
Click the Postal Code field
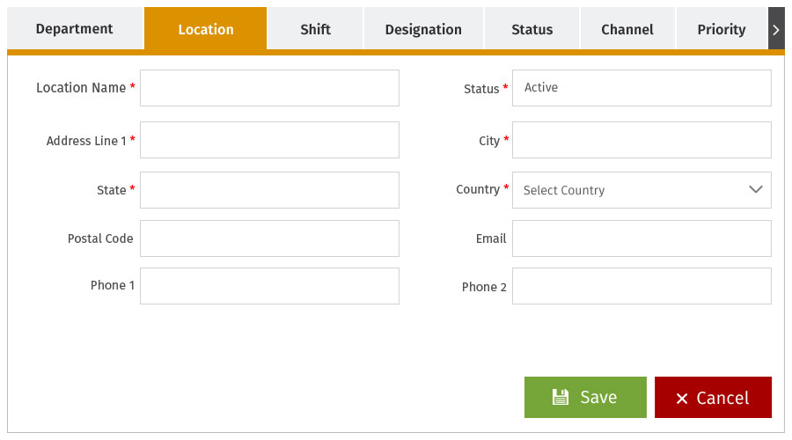point(270,238)
